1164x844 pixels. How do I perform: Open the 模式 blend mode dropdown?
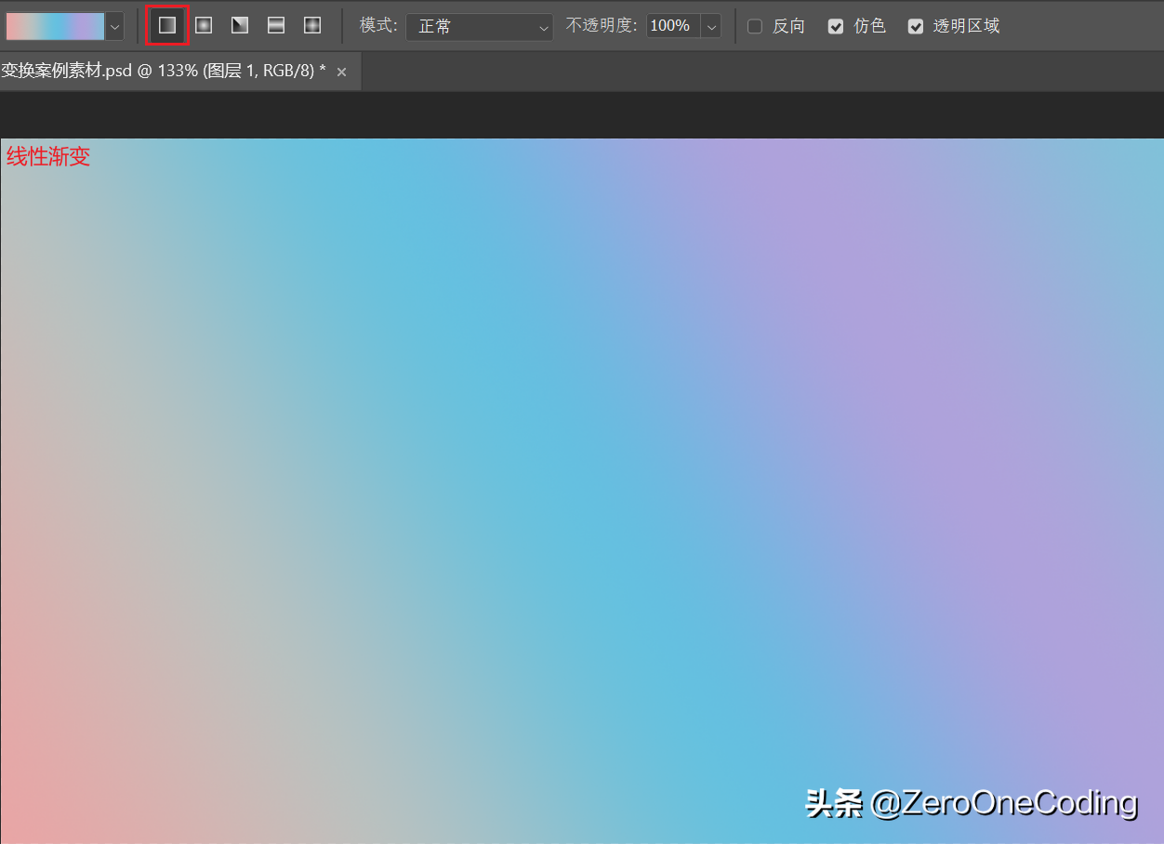[480, 27]
